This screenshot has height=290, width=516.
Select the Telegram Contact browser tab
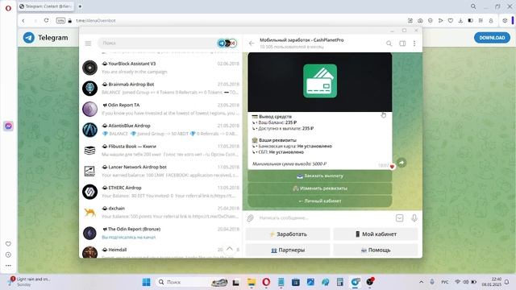point(46,6)
